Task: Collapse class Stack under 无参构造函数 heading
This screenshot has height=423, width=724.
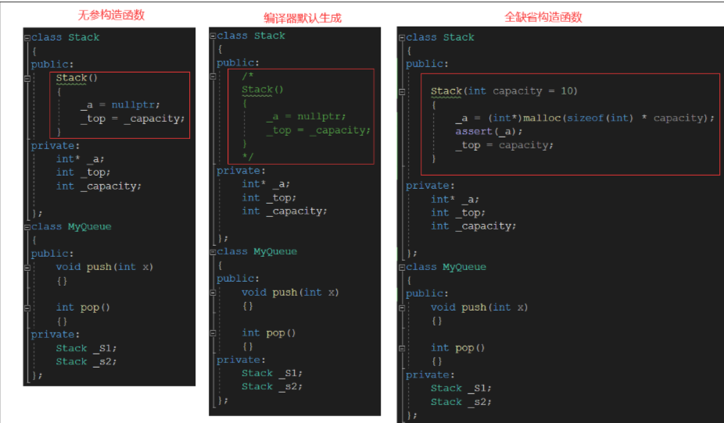Action: click(27, 37)
